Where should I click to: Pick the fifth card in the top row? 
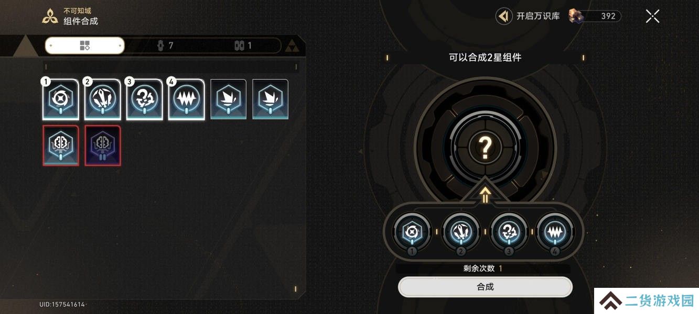pos(229,99)
